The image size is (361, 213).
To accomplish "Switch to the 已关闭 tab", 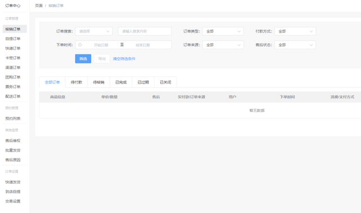I will click(x=165, y=82).
